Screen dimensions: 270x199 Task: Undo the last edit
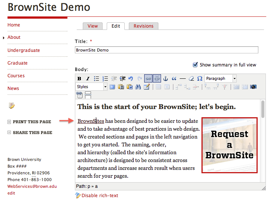(x=131, y=79)
